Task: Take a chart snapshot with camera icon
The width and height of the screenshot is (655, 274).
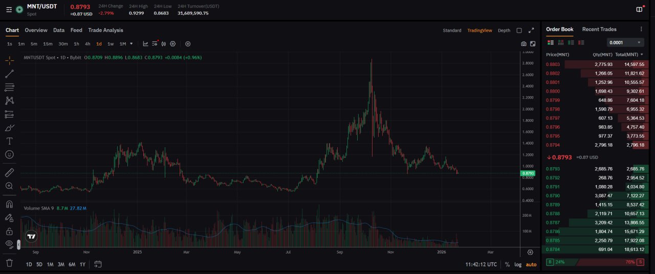Action: coord(523,44)
